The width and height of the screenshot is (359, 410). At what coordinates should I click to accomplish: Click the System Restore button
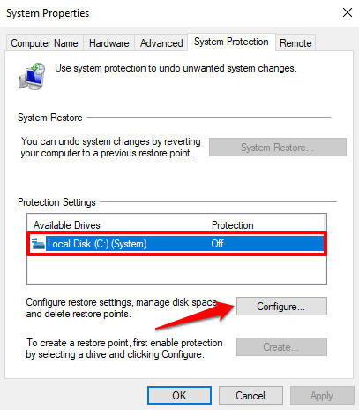(278, 148)
